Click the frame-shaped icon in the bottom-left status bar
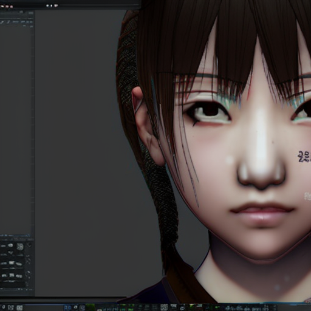This screenshot has width=311, height=311. (11, 307)
